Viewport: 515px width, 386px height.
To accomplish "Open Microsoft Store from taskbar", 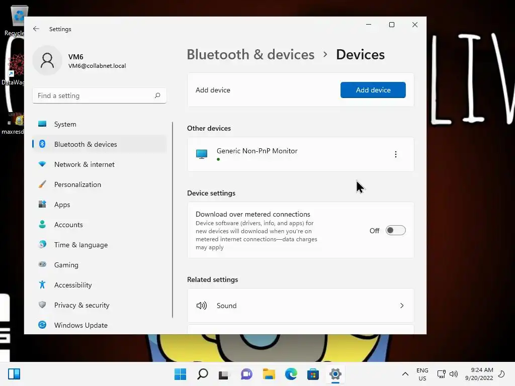I will [x=313, y=374].
